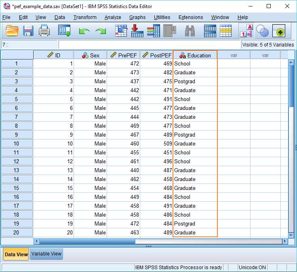
Task: Open the Analyze menu
Action: (113, 17)
